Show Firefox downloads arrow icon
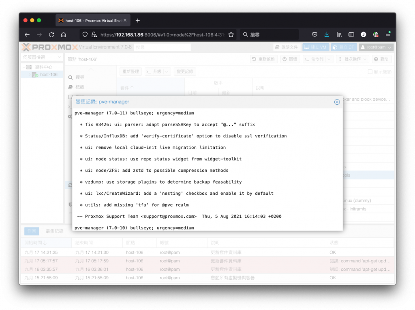 [x=327, y=35]
